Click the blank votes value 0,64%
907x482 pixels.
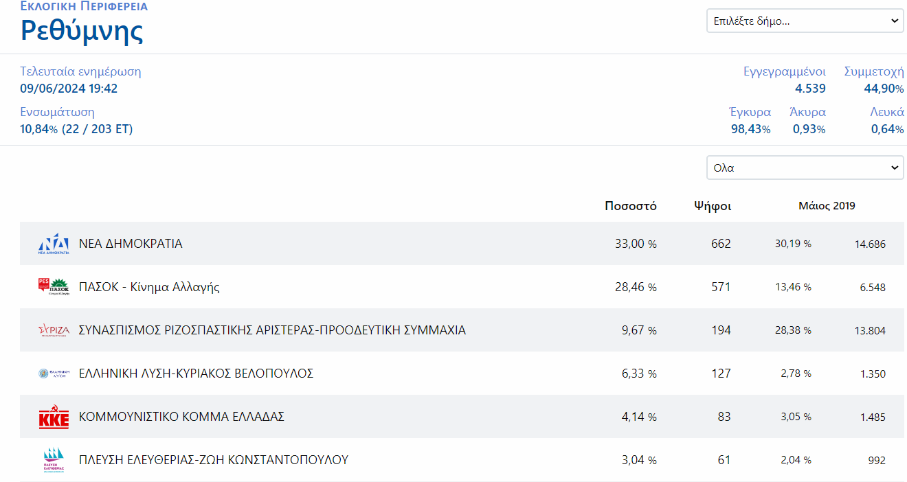point(888,129)
